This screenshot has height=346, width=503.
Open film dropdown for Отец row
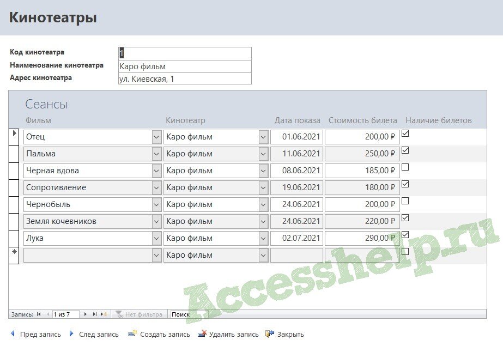[x=156, y=137]
